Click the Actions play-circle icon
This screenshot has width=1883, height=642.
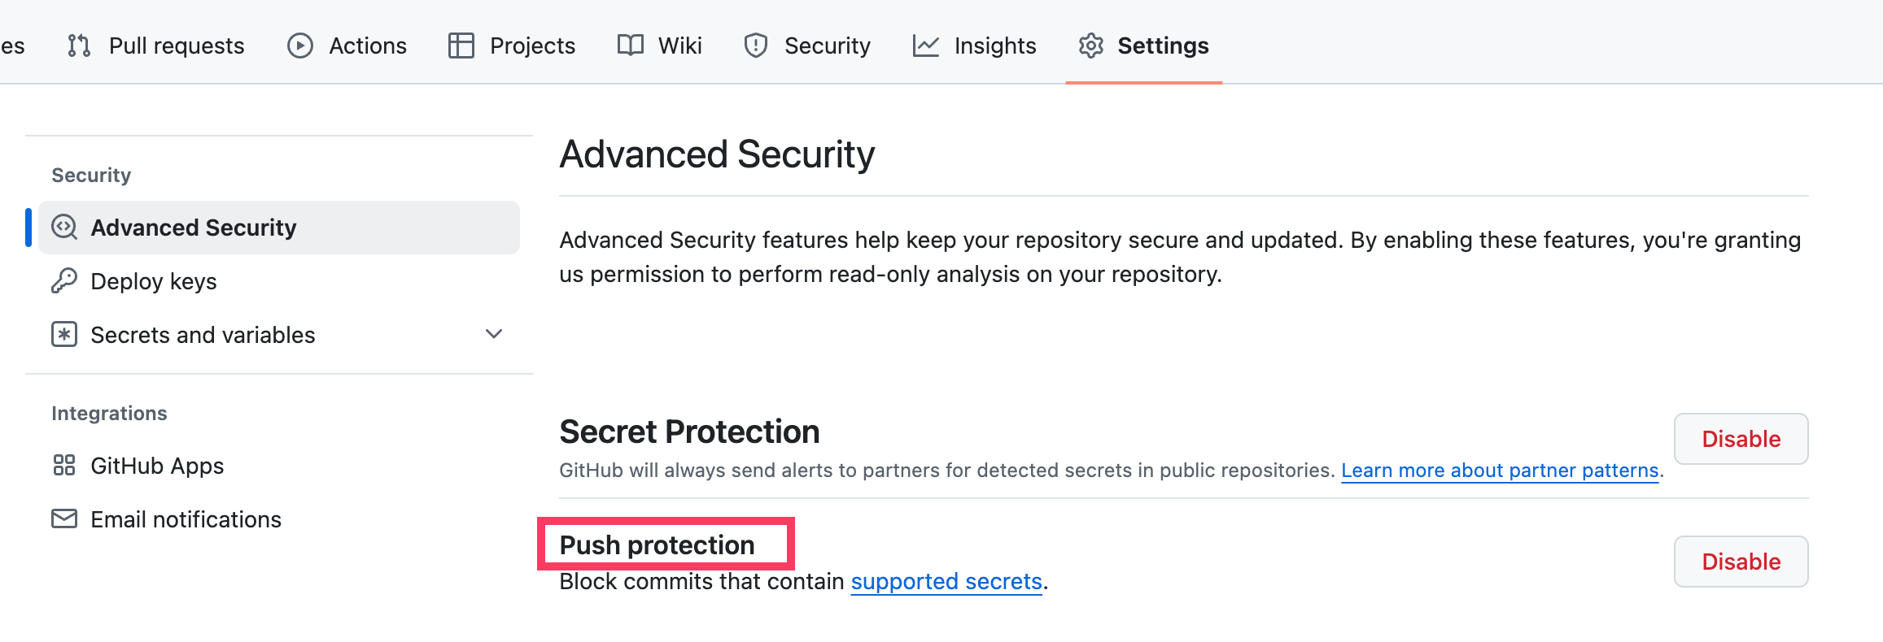(x=300, y=46)
